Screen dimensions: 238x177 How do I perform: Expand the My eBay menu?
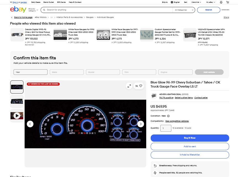pos(211,2)
